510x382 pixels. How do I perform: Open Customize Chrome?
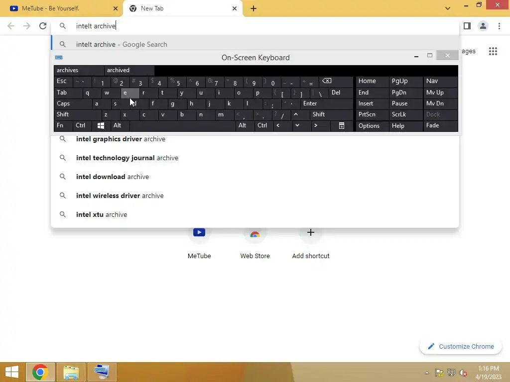tap(461, 347)
